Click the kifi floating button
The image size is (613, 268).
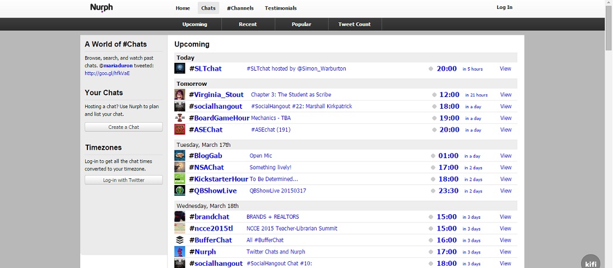click(x=591, y=261)
